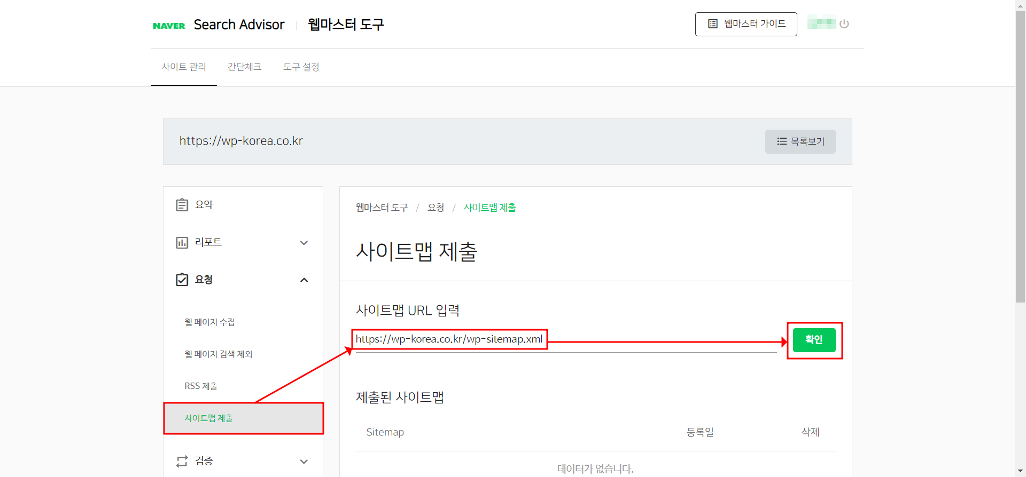Viewport: 1026px width, 477px height.
Task: Click the 리포트 chart icon
Action: click(182, 243)
